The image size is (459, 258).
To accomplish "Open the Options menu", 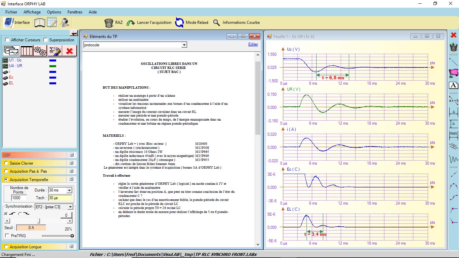I will pos(54,12).
